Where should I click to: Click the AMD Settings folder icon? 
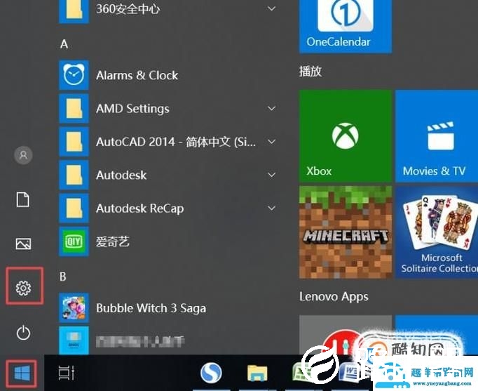[x=74, y=108]
